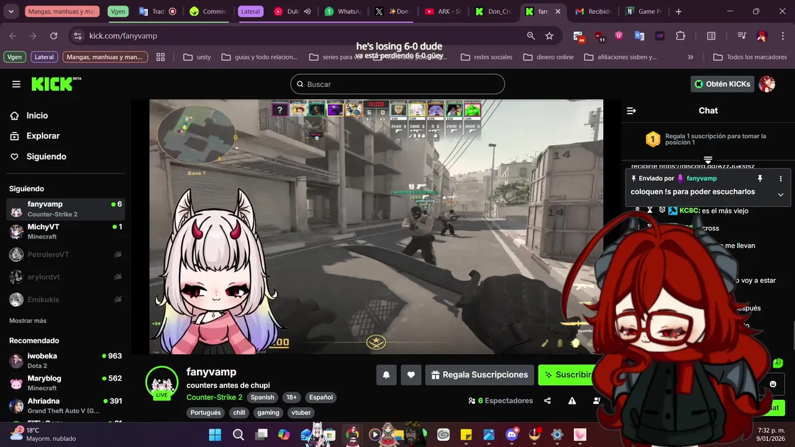Select fanyvamp channel in following list
This screenshot has height=447, width=795.
click(66, 209)
